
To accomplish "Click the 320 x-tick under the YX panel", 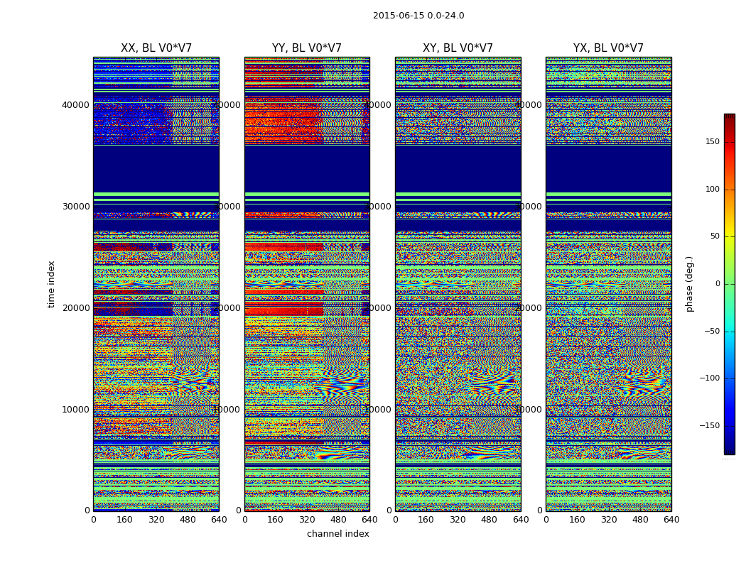I will (x=608, y=520).
